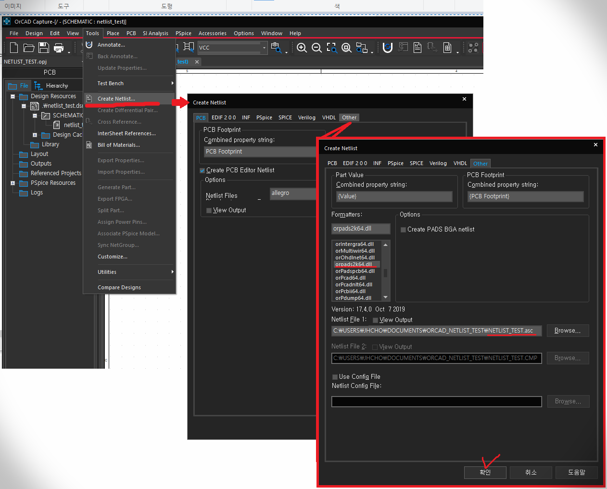Expand the Design Cache tree node
This screenshot has height=489, width=607.
35,135
